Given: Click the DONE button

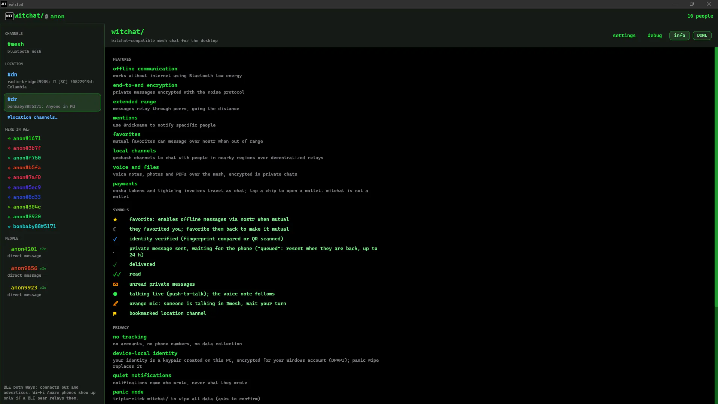Looking at the screenshot, I should pos(702,36).
